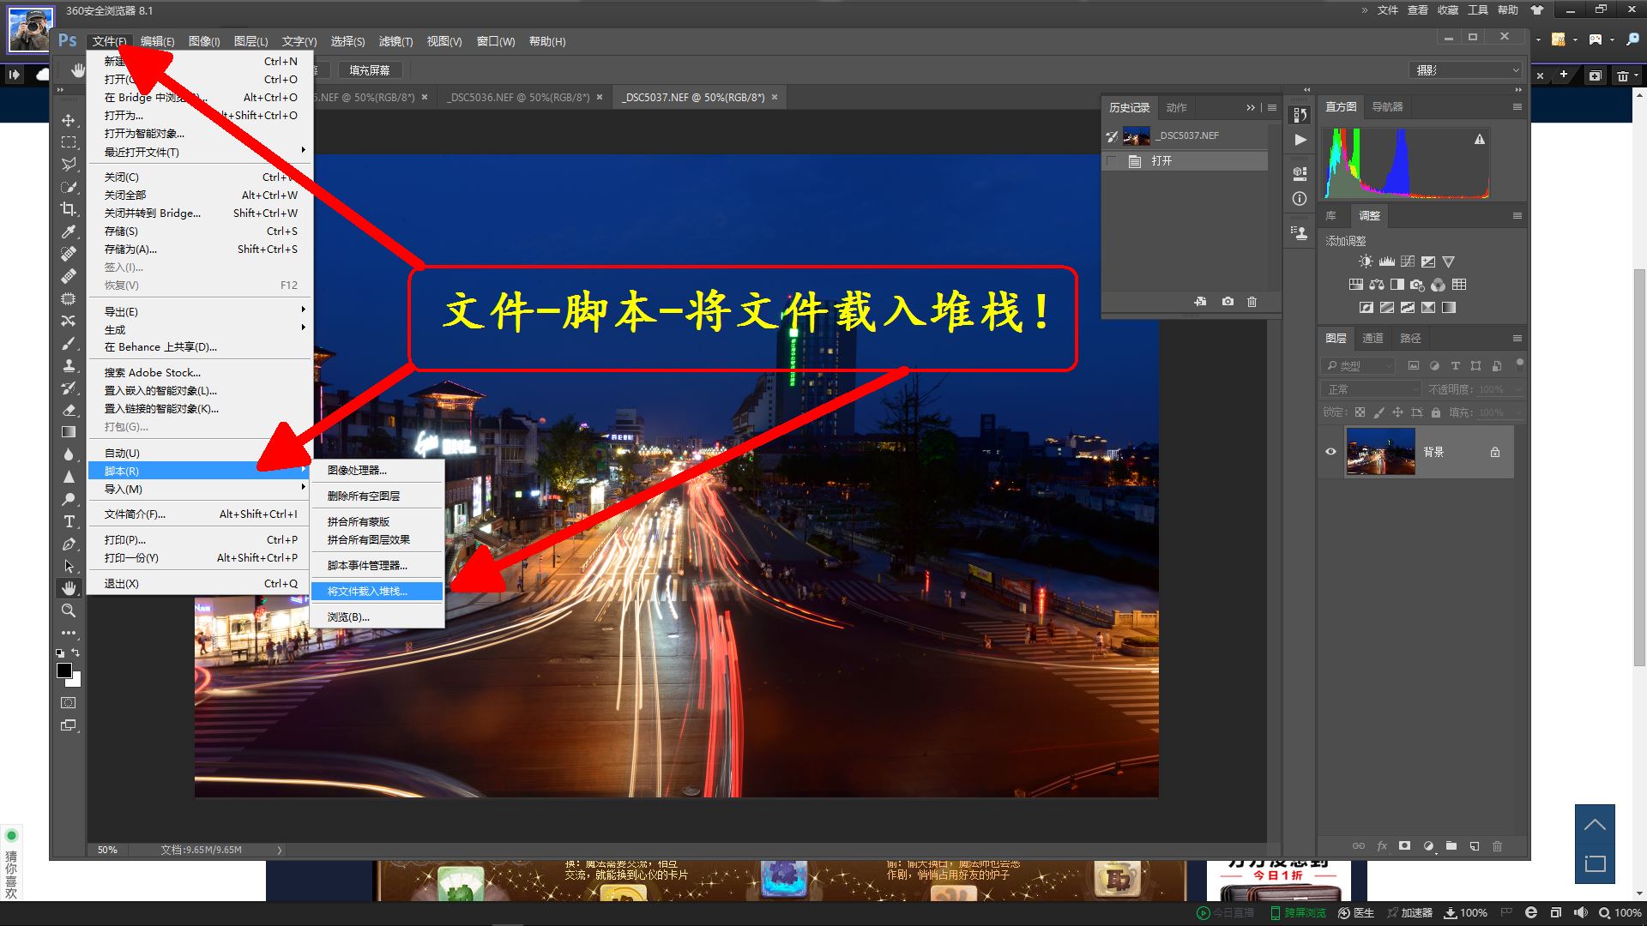This screenshot has width=1647, height=926.
Task: Switch to the 通道 tab
Action: click(x=1372, y=338)
